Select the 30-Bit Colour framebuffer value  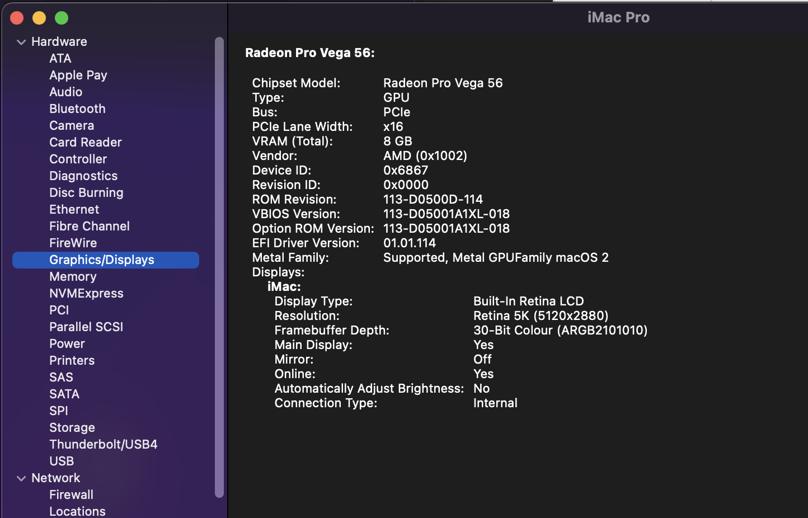(x=560, y=330)
